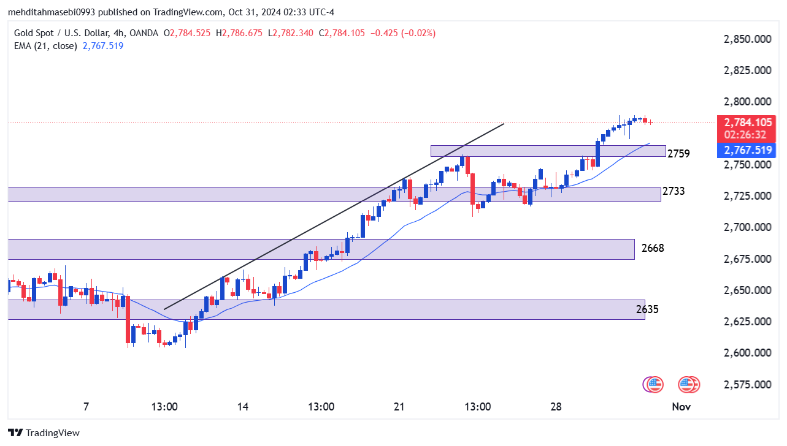Click the 2759 zone label

coord(678,154)
